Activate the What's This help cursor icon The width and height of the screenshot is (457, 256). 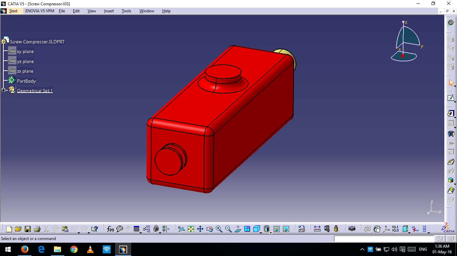pos(95,229)
